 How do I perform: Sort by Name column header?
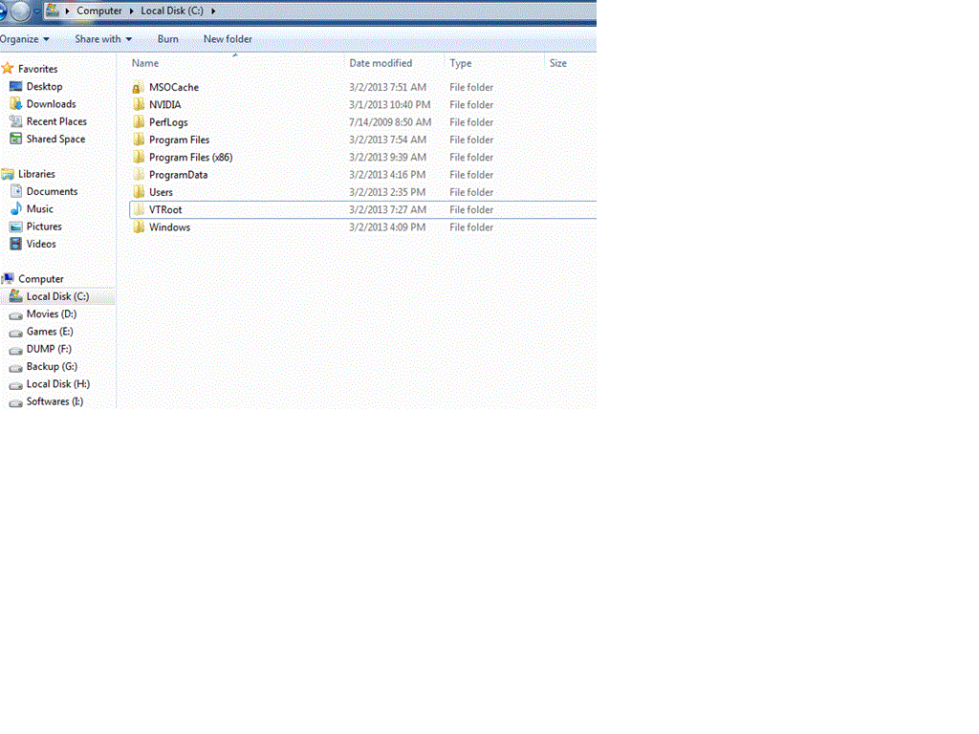(x=145, y=63)
